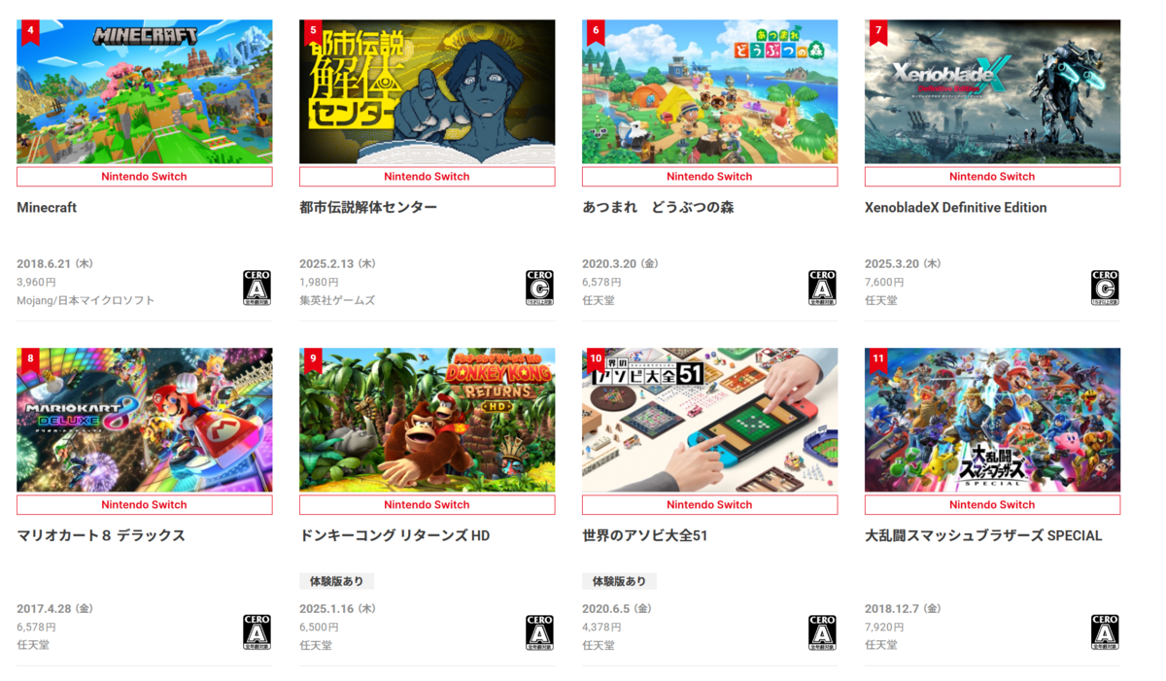
Task: Click the CERO A icon for ドンキーコング リターンズ HD
Action: [539, 632]
